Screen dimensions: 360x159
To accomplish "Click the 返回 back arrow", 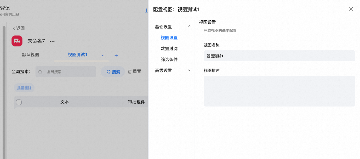I will click(14, 28).
